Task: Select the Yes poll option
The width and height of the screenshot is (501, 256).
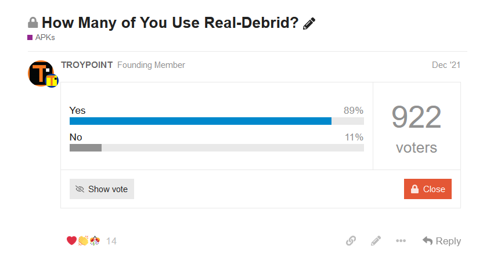Action: click(78, 110)
